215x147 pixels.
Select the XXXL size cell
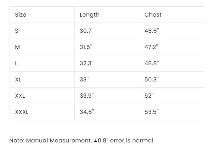point(42,112)
